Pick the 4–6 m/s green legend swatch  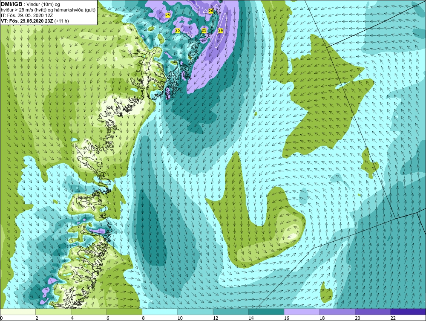click(89, 312)
